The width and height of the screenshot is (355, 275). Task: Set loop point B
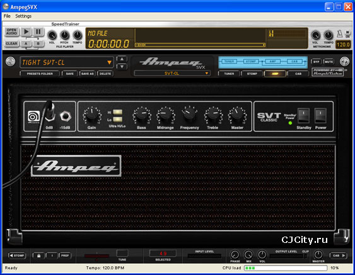click(x=38, y=43)
